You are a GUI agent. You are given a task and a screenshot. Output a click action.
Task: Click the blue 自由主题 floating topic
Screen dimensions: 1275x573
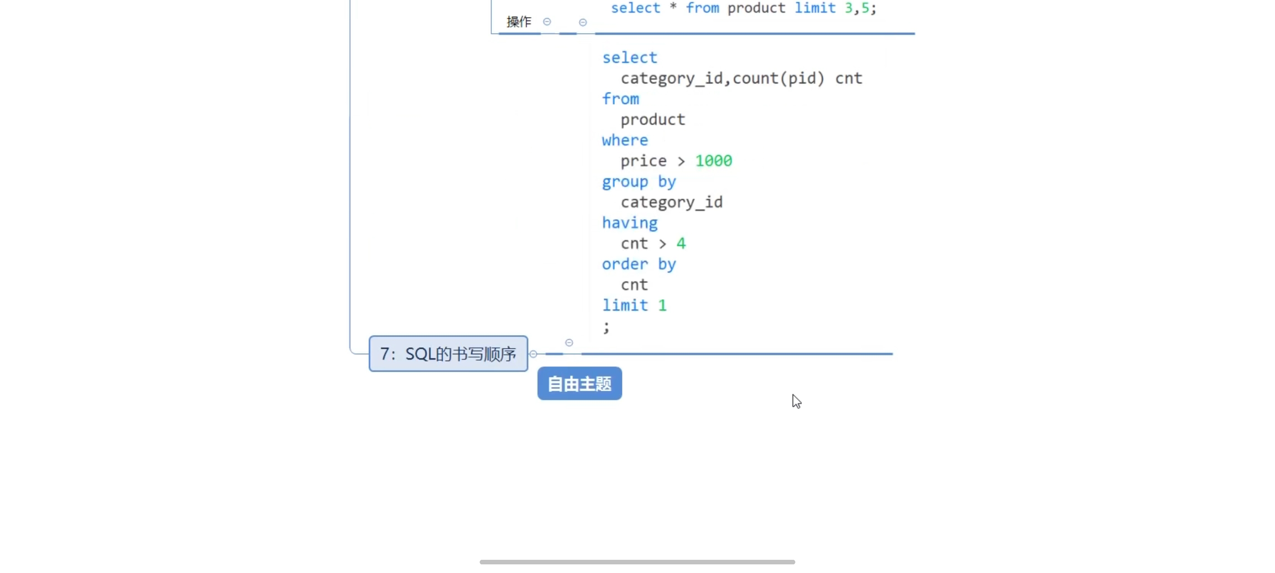580,384
